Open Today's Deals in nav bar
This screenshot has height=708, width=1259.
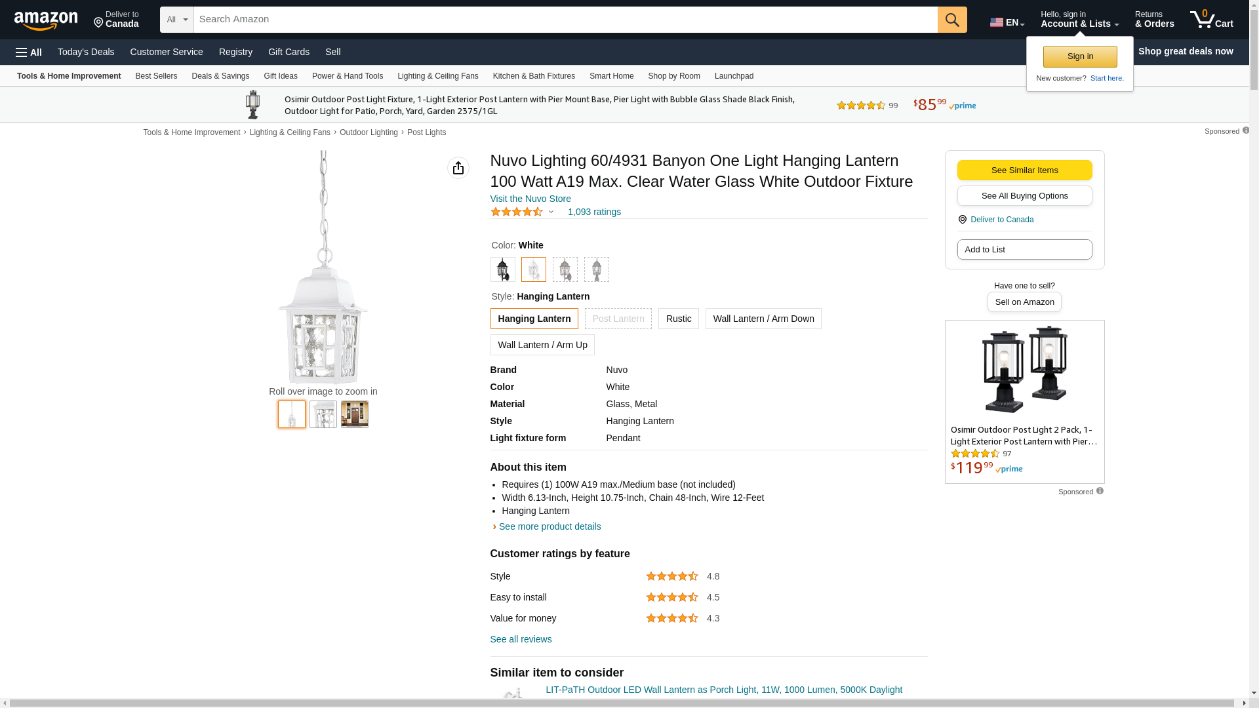86,52
